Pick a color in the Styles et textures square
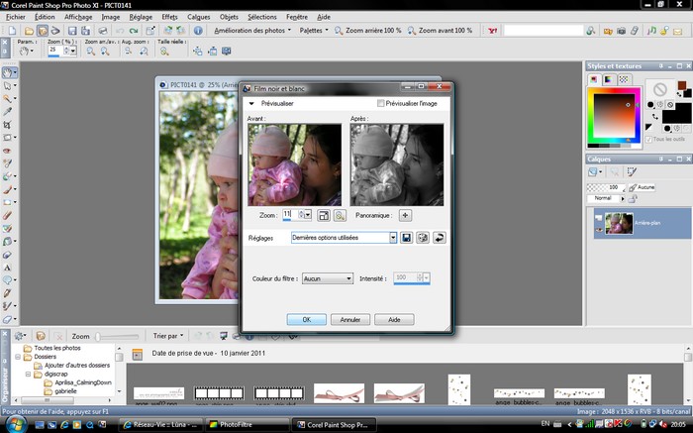 click(614, 116)
